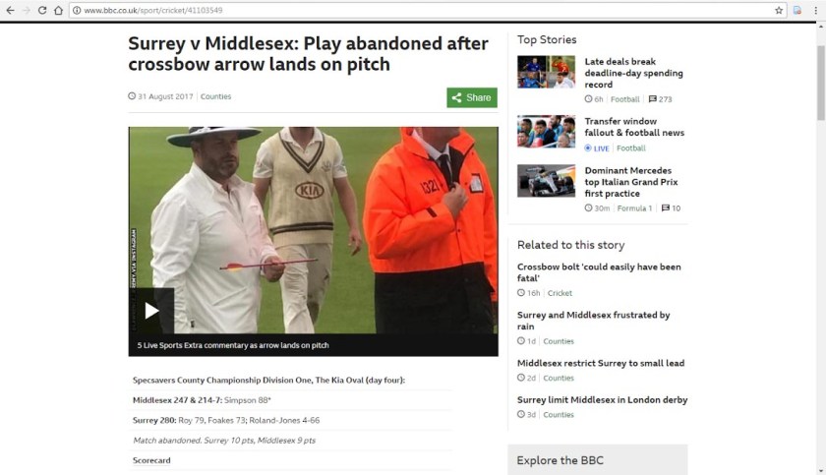Reload the page with refresh icon
Screen dimensions: 826x475
[42, 10]
